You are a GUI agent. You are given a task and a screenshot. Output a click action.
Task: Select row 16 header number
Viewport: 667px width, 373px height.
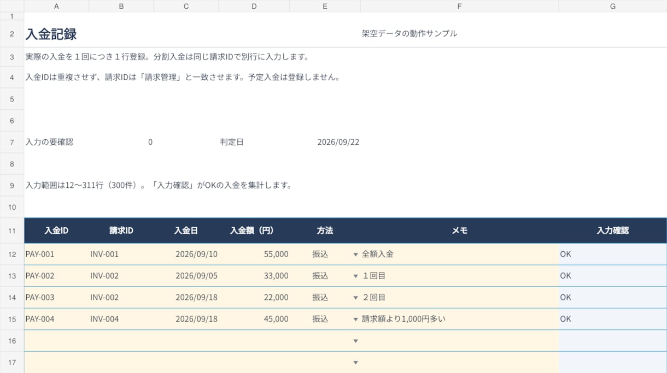[x=12, y=341]
